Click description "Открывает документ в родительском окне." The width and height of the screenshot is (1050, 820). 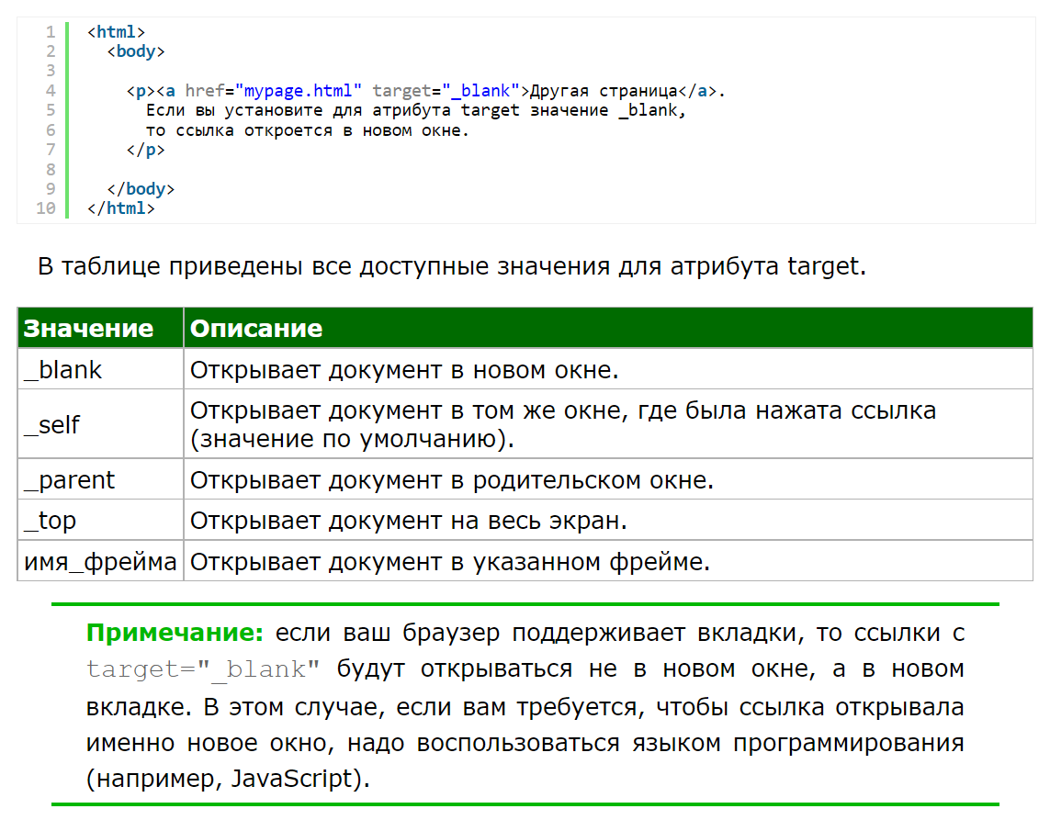(x=452, y=479)
